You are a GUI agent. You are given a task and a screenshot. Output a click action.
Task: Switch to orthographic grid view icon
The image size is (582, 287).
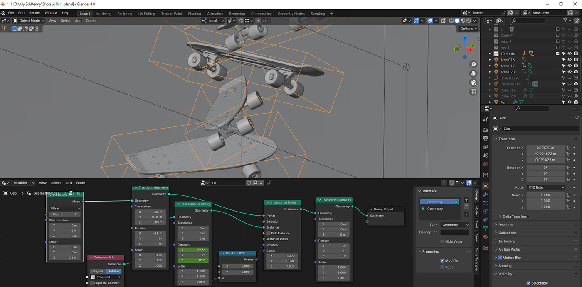[473, 92]
